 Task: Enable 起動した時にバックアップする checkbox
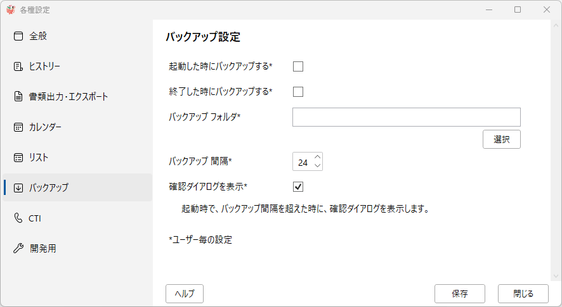click(x=298, y=66)
